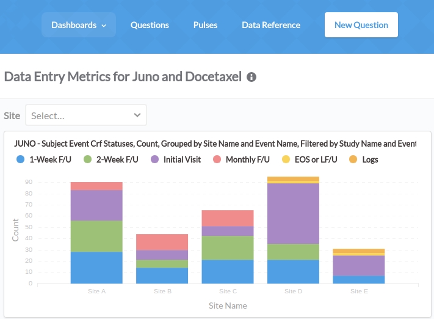Open the Dashboards dropdown menu
The height and width of the screenshot is (319, 434).
click(79, 25)
